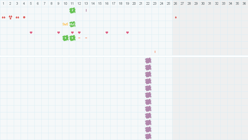
Task: Click the heart icon on day 16
Action: (x=107, y=33)
